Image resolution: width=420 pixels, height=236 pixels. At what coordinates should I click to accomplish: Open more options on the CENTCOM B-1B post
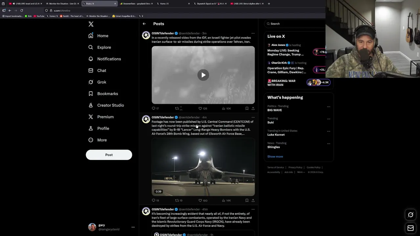253,117
